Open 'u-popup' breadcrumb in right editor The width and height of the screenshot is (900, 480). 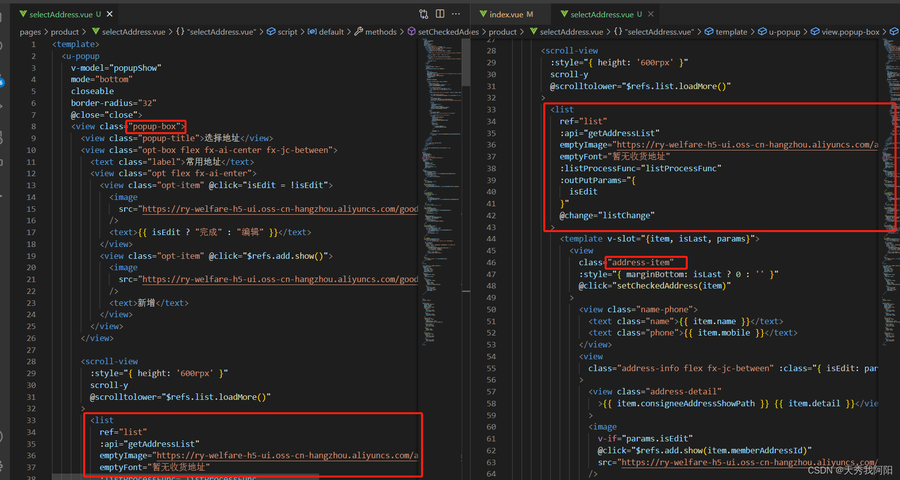784,32
